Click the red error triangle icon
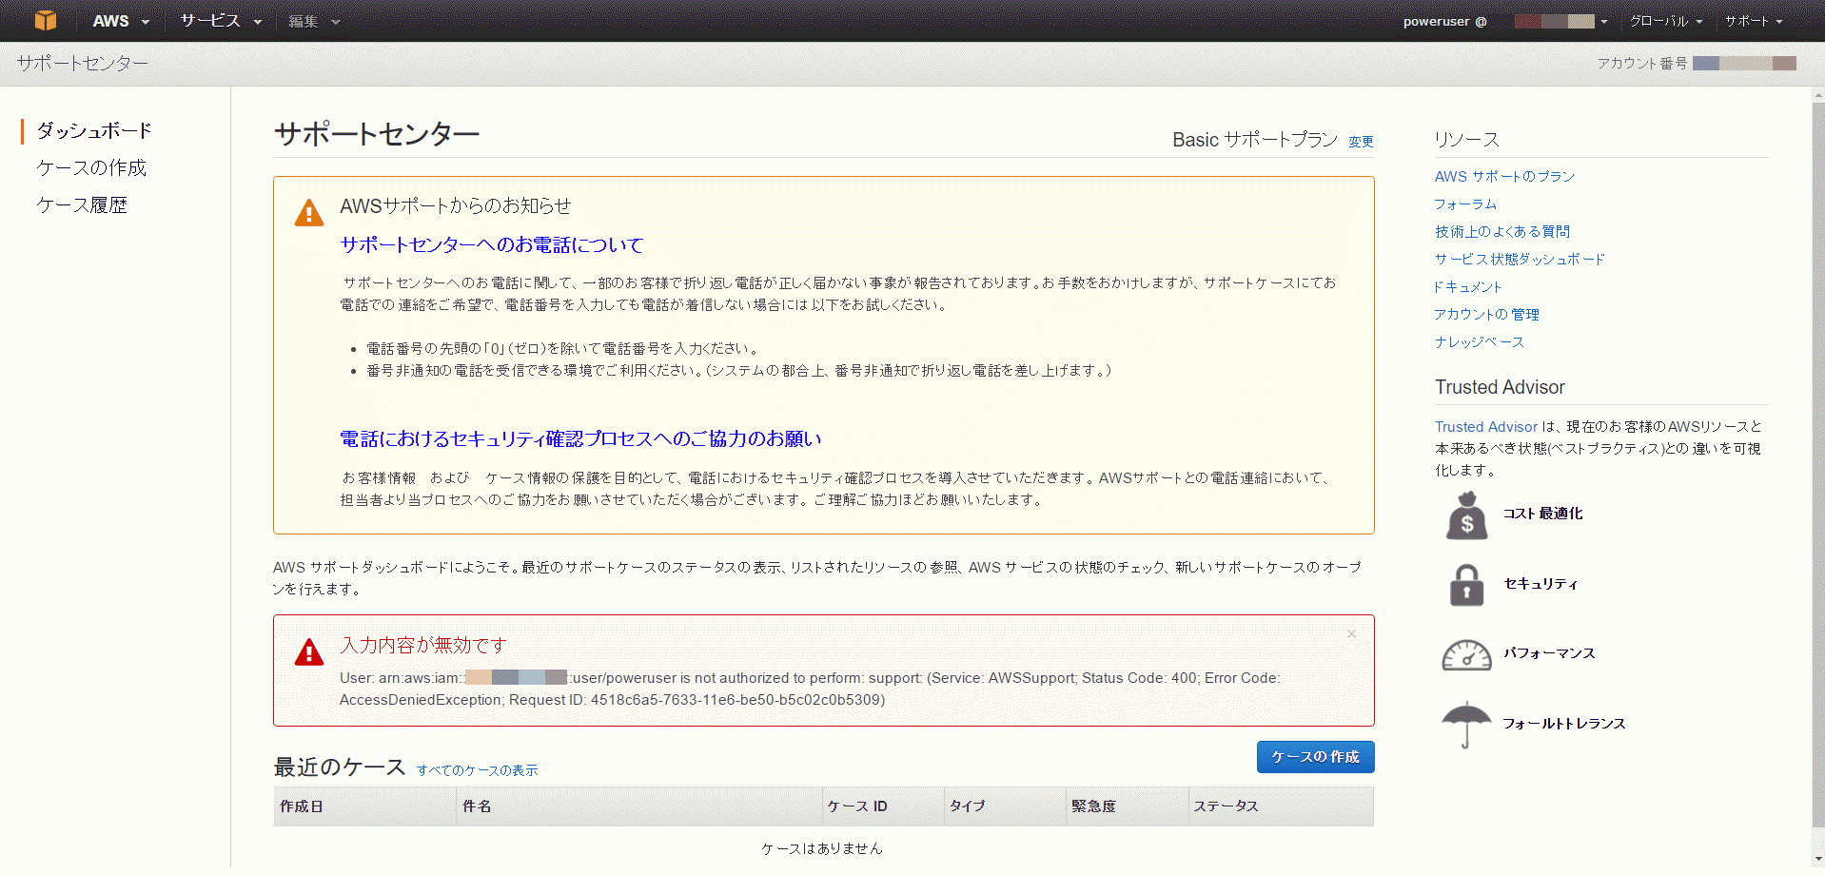Screen dimensions: 1825x874 pyautogui.click(x=309, y=652)
